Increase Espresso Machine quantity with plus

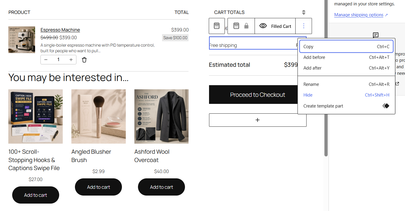[x=71, y=60]
